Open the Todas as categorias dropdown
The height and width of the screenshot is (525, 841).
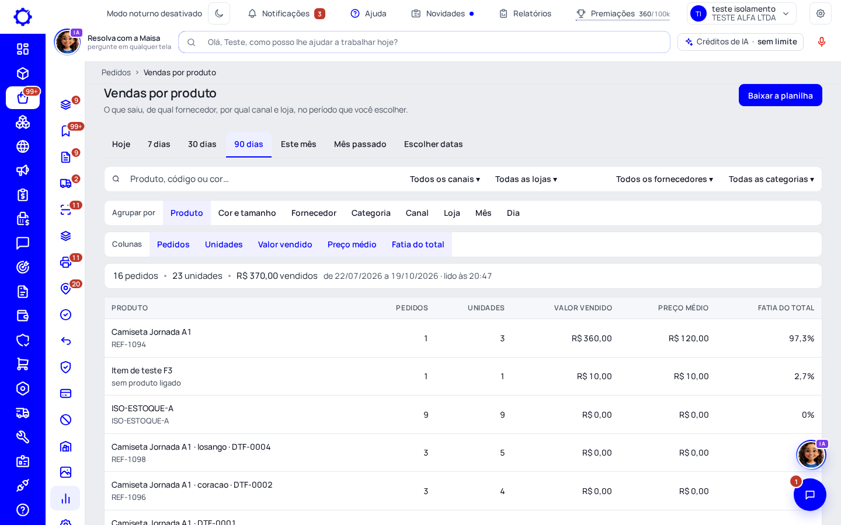[772, 179]
